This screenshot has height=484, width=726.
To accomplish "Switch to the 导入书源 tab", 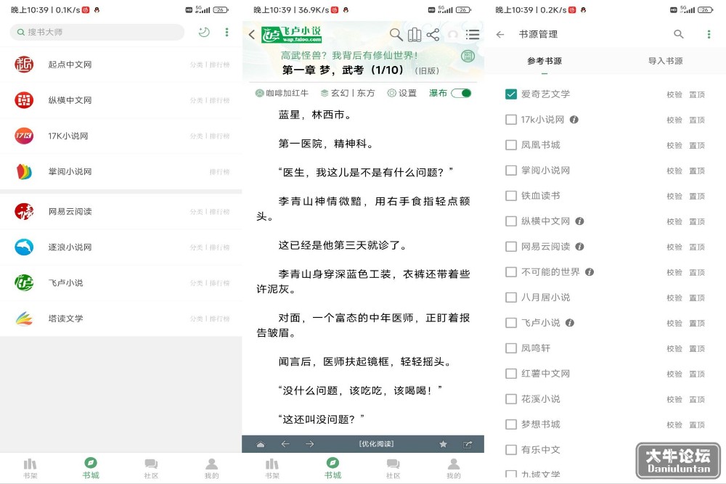I will click(x=665, y=61).
